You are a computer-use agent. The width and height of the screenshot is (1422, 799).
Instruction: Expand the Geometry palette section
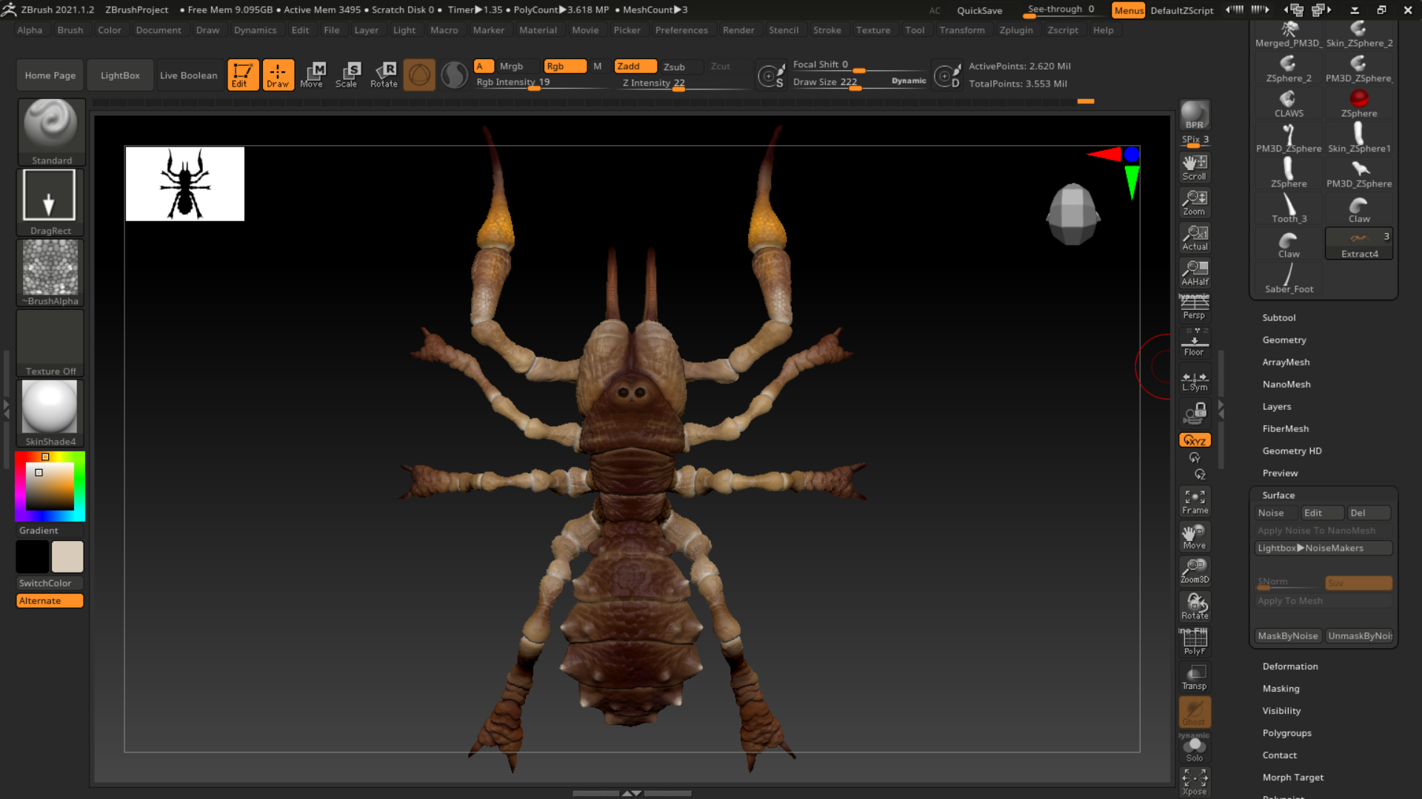pyautogui.click(x=1284, y=340)
